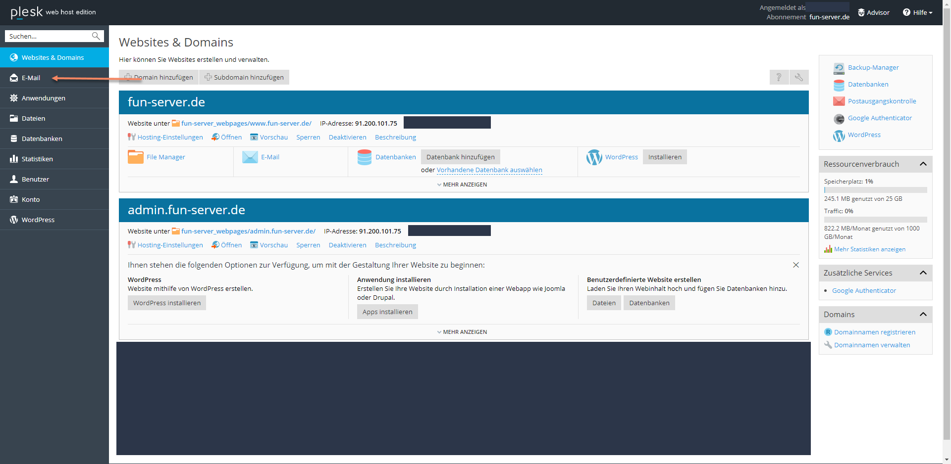Viewport: 951px width, 464px height.
Task: Click the E-Mail envelope icon in the fun-server.de panel
Action: point(250,157)
